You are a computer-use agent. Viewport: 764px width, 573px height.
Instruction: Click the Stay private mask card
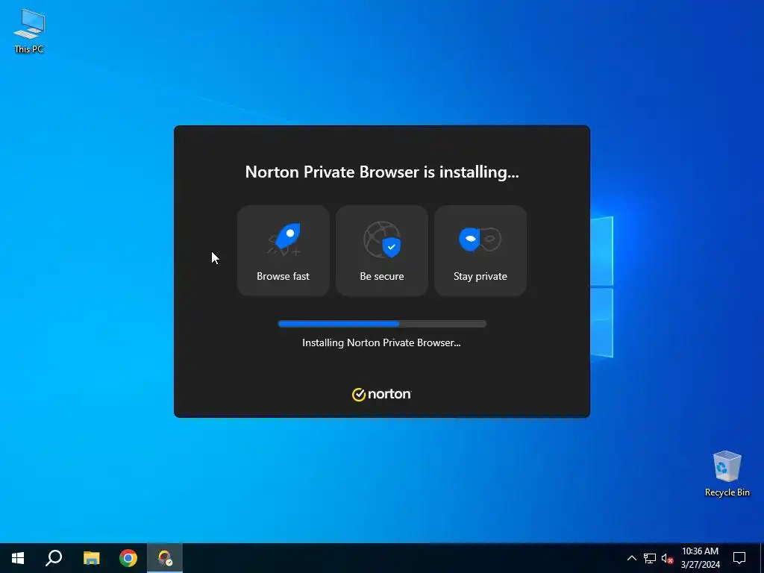tap(480, 251)
